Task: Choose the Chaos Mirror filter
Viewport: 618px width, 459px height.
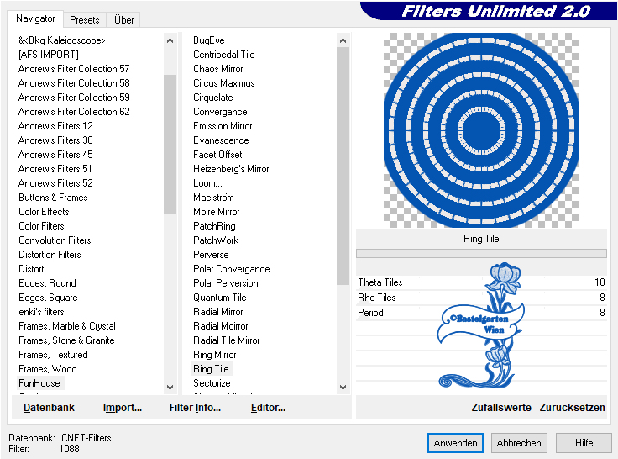Action: [218, 69]
